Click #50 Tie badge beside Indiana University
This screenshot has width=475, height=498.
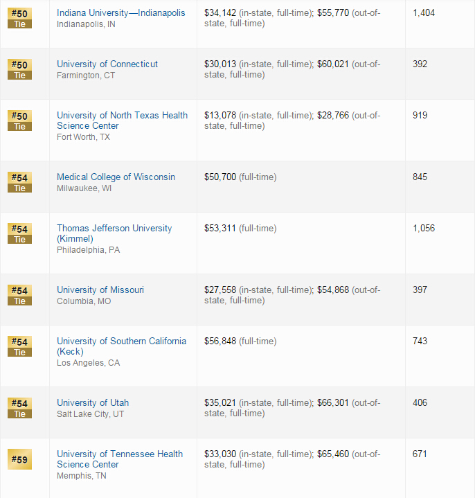tap(19, 18)
